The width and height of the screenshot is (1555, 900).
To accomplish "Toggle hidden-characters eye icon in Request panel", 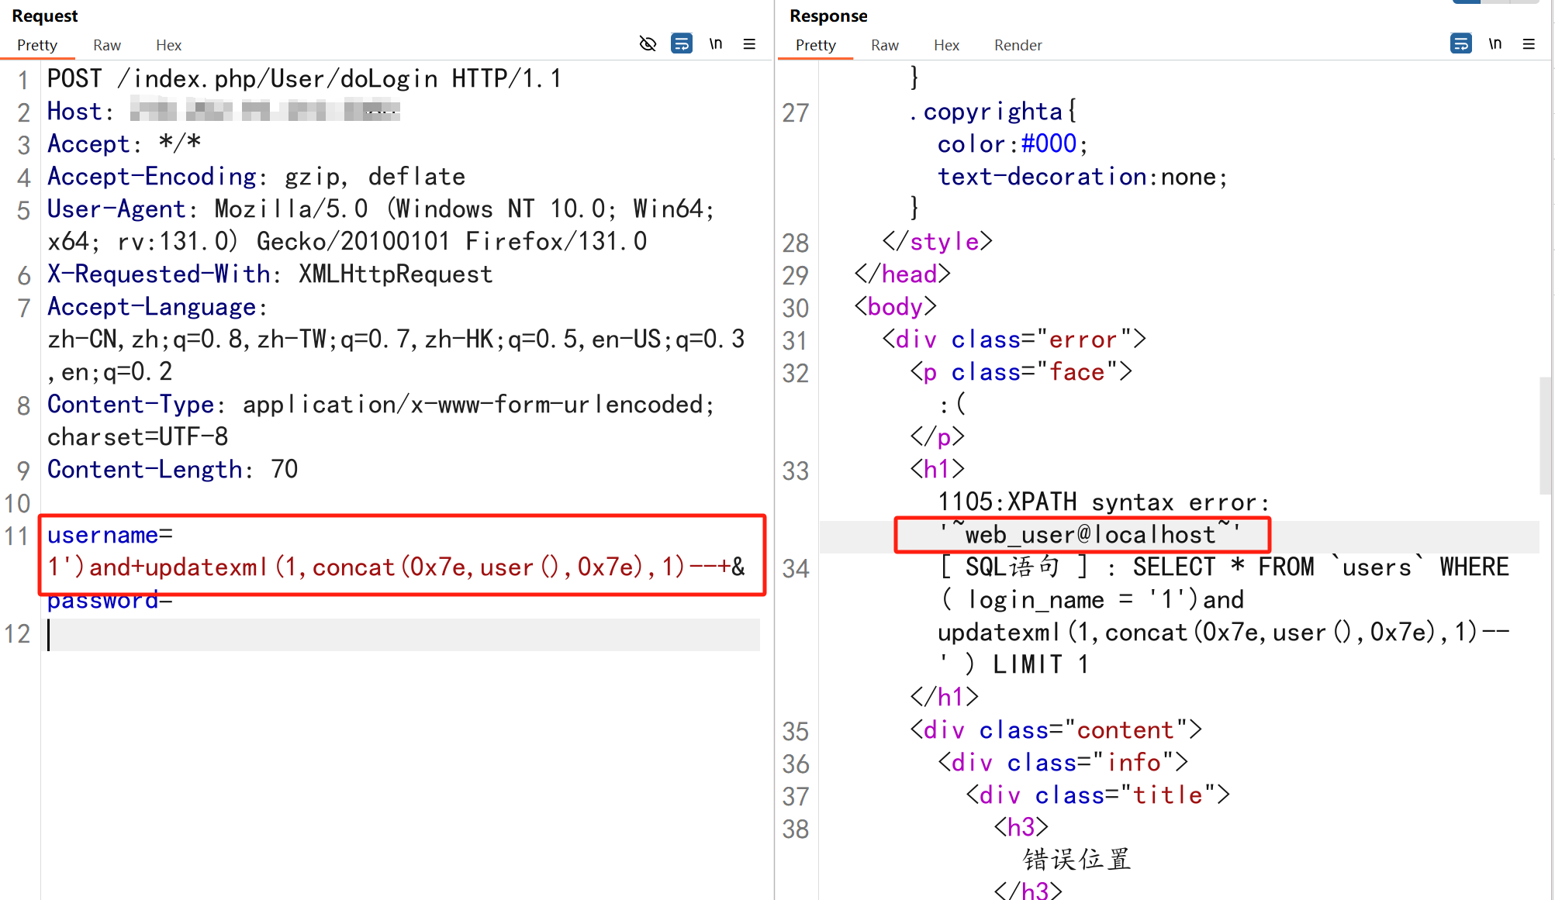I will tap(648, 44).
